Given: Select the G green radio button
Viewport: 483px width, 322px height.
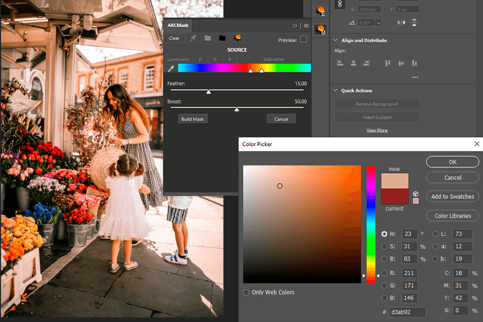Looking at the screenshot, I should [x=384, y=286].
